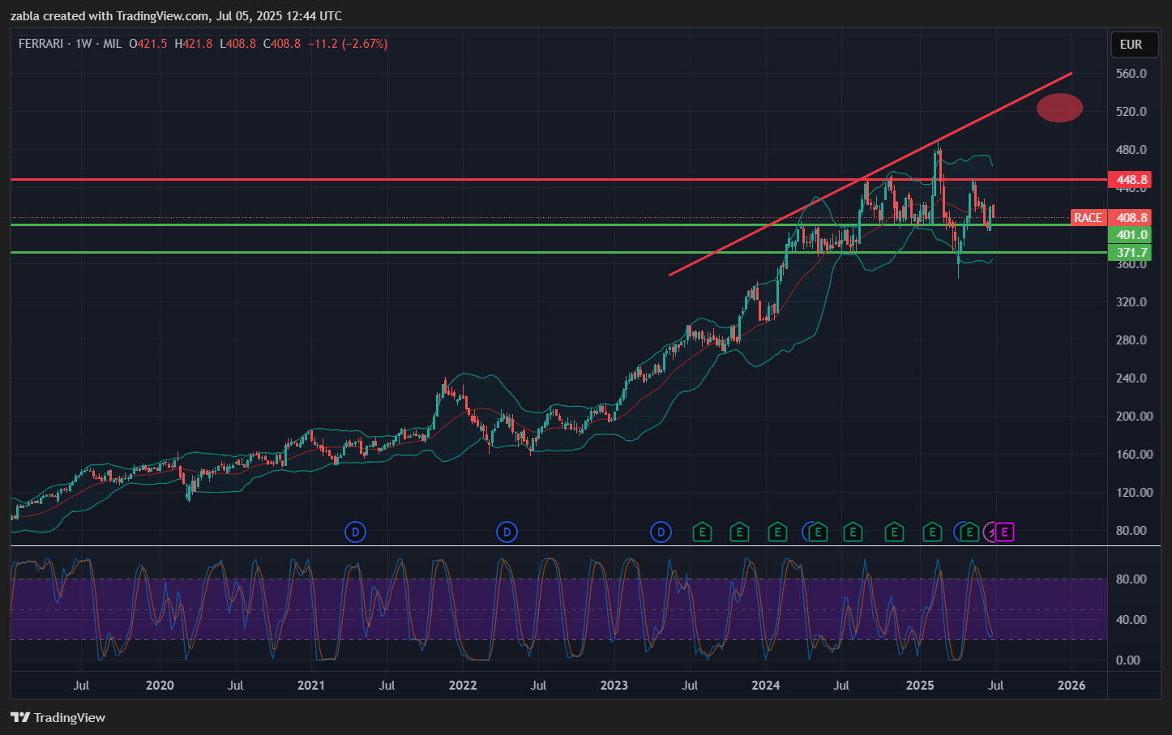Open the earnings marker near May 2025
Image resolution: width=1172 pixels, height=735 pixels.
tap(969, 532)
